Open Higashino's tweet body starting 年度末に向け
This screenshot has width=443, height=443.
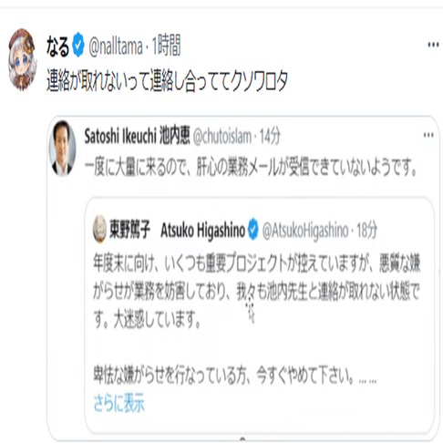(257, 319)
